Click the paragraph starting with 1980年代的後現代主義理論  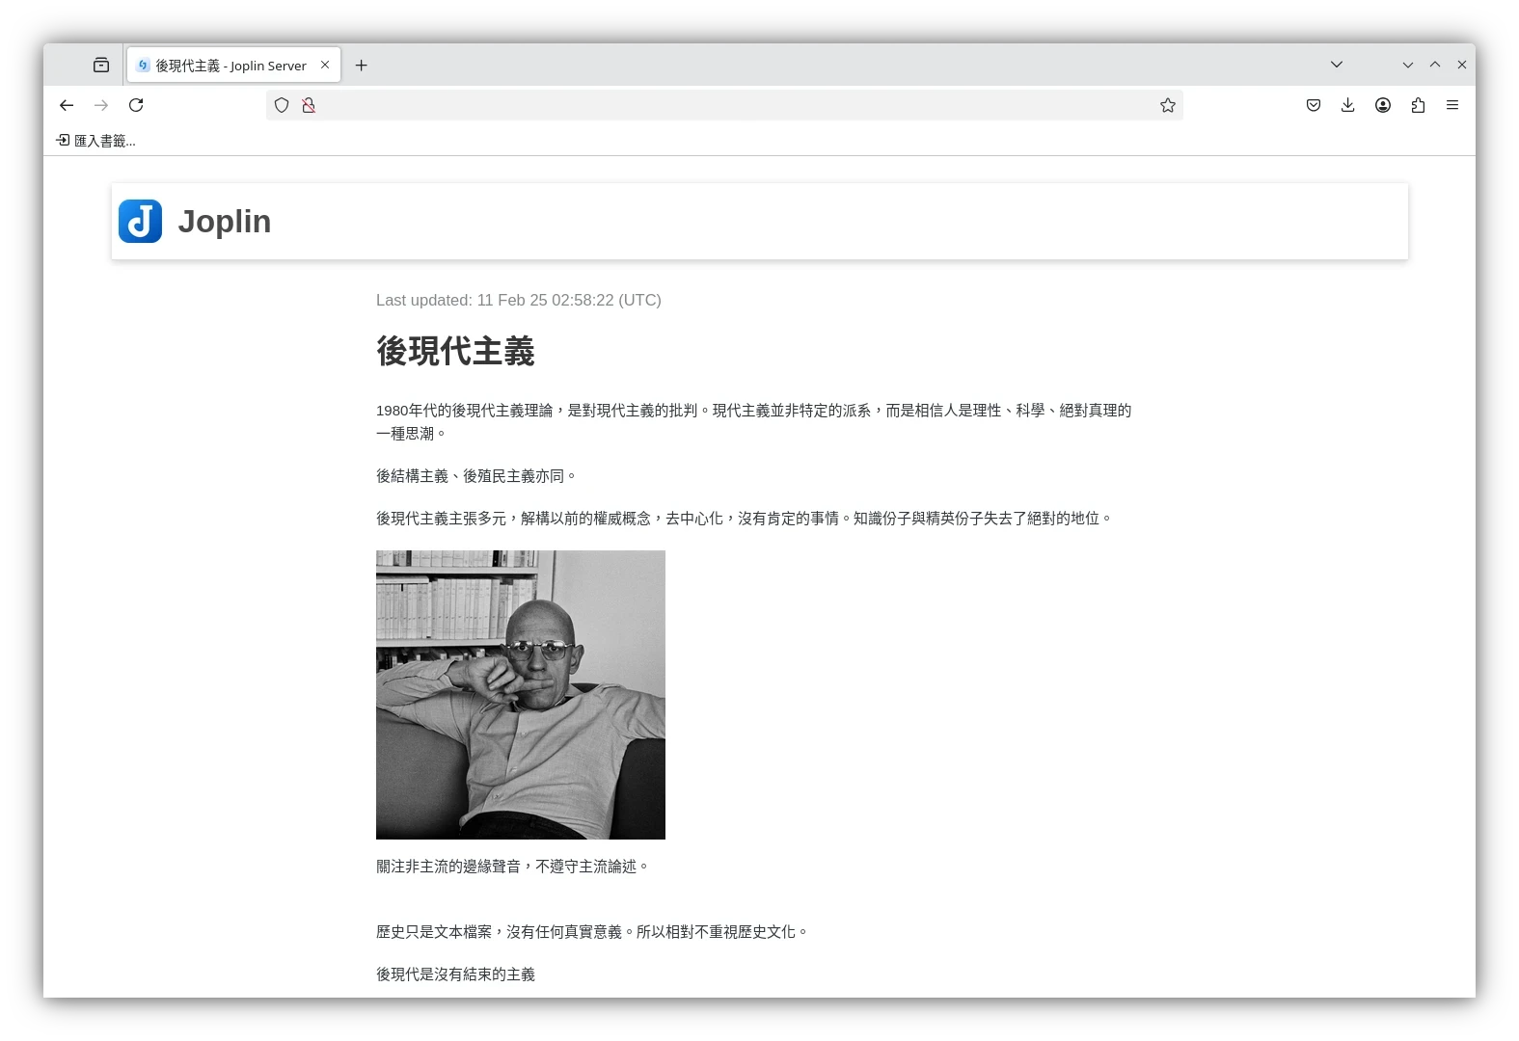coord(754,422)
